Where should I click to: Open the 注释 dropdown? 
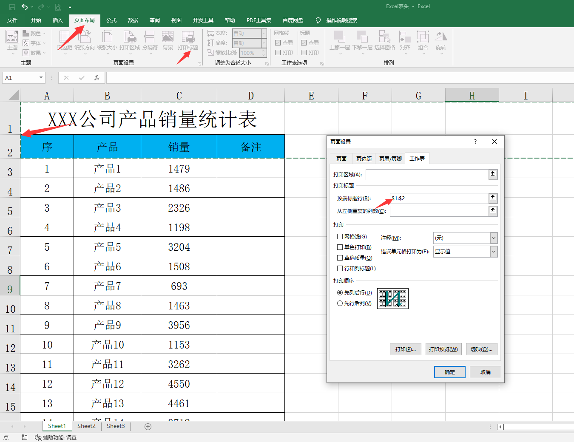click(x=494, y=238)
